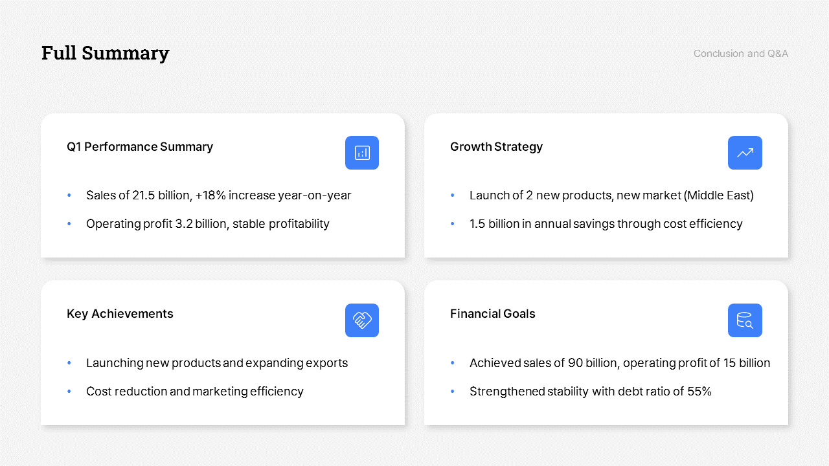The image size is (829, 466).
Task: Select the Q1 Performance Summary heading
Action: coord(140,147)
